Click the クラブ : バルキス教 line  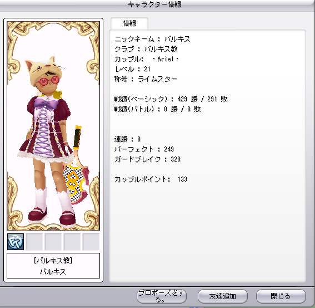pos(146,49)
